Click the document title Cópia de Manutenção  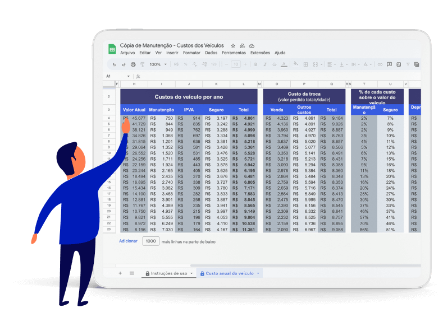(172, 45)
